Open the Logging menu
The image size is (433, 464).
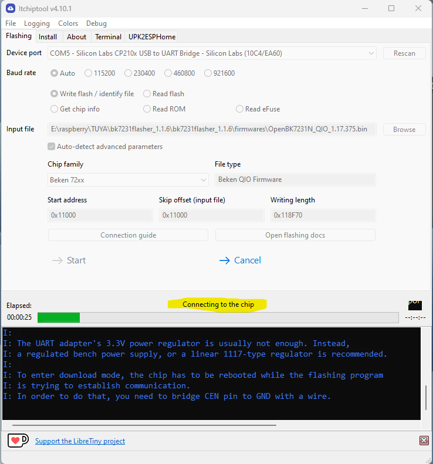37,23
